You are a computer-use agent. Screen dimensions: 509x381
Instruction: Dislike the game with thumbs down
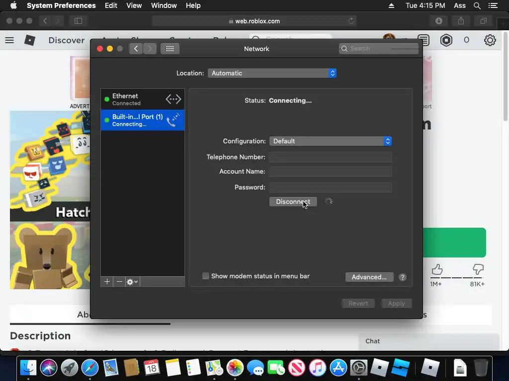[x=478, y=269]
